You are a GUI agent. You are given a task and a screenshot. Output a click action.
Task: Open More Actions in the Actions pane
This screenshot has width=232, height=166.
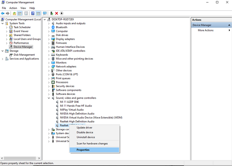206,30
